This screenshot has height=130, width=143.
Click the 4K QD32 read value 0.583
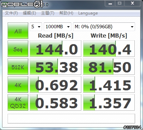[55, 102]
